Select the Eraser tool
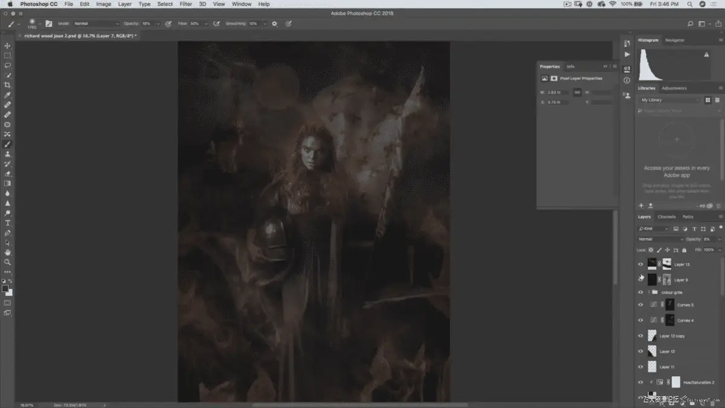The height and width of the screenshot is (408, 725). tap(8, 173)
